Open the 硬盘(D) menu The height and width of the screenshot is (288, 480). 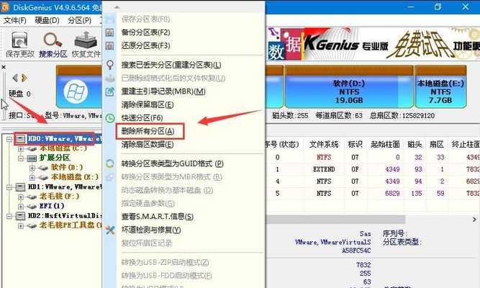coord(47,21)
